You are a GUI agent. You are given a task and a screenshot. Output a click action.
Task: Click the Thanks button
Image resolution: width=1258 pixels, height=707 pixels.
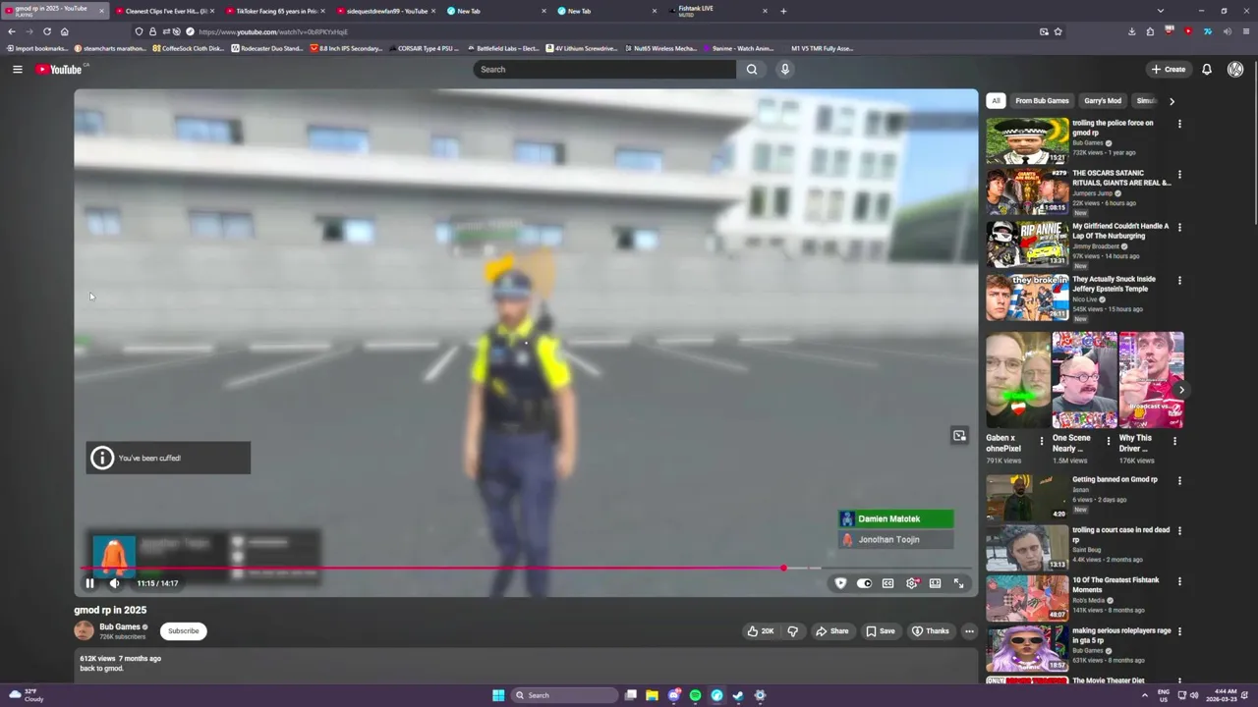[x=930, y=631]
